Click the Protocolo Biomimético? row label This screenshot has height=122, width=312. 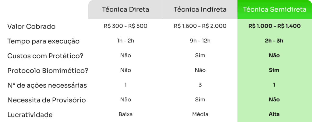pos(48,71)
